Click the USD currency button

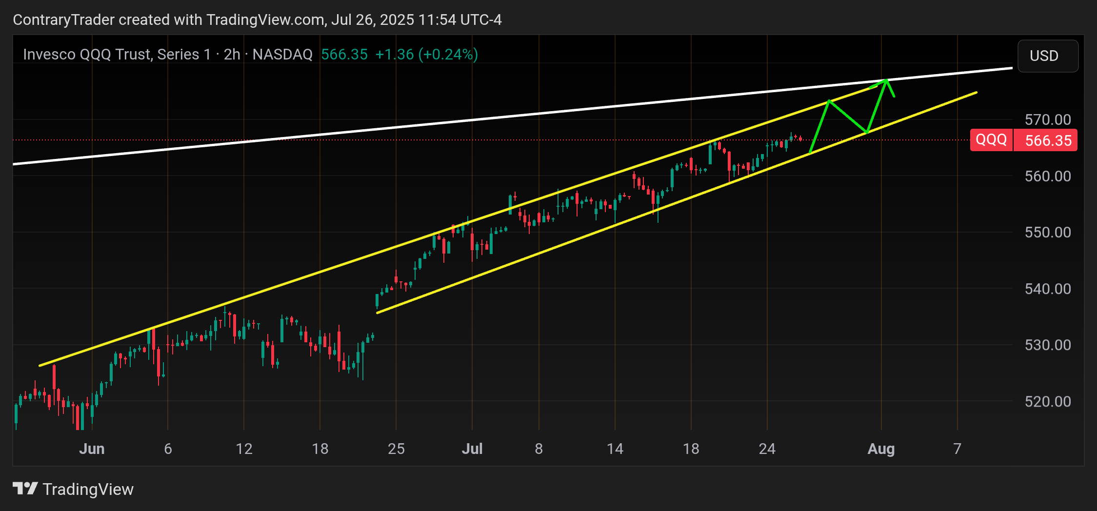click(1048, 56)
